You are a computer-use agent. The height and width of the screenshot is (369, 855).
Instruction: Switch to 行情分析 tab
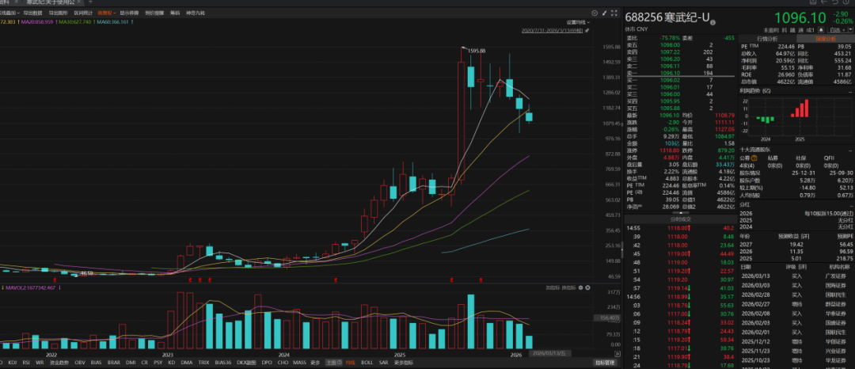766,39
